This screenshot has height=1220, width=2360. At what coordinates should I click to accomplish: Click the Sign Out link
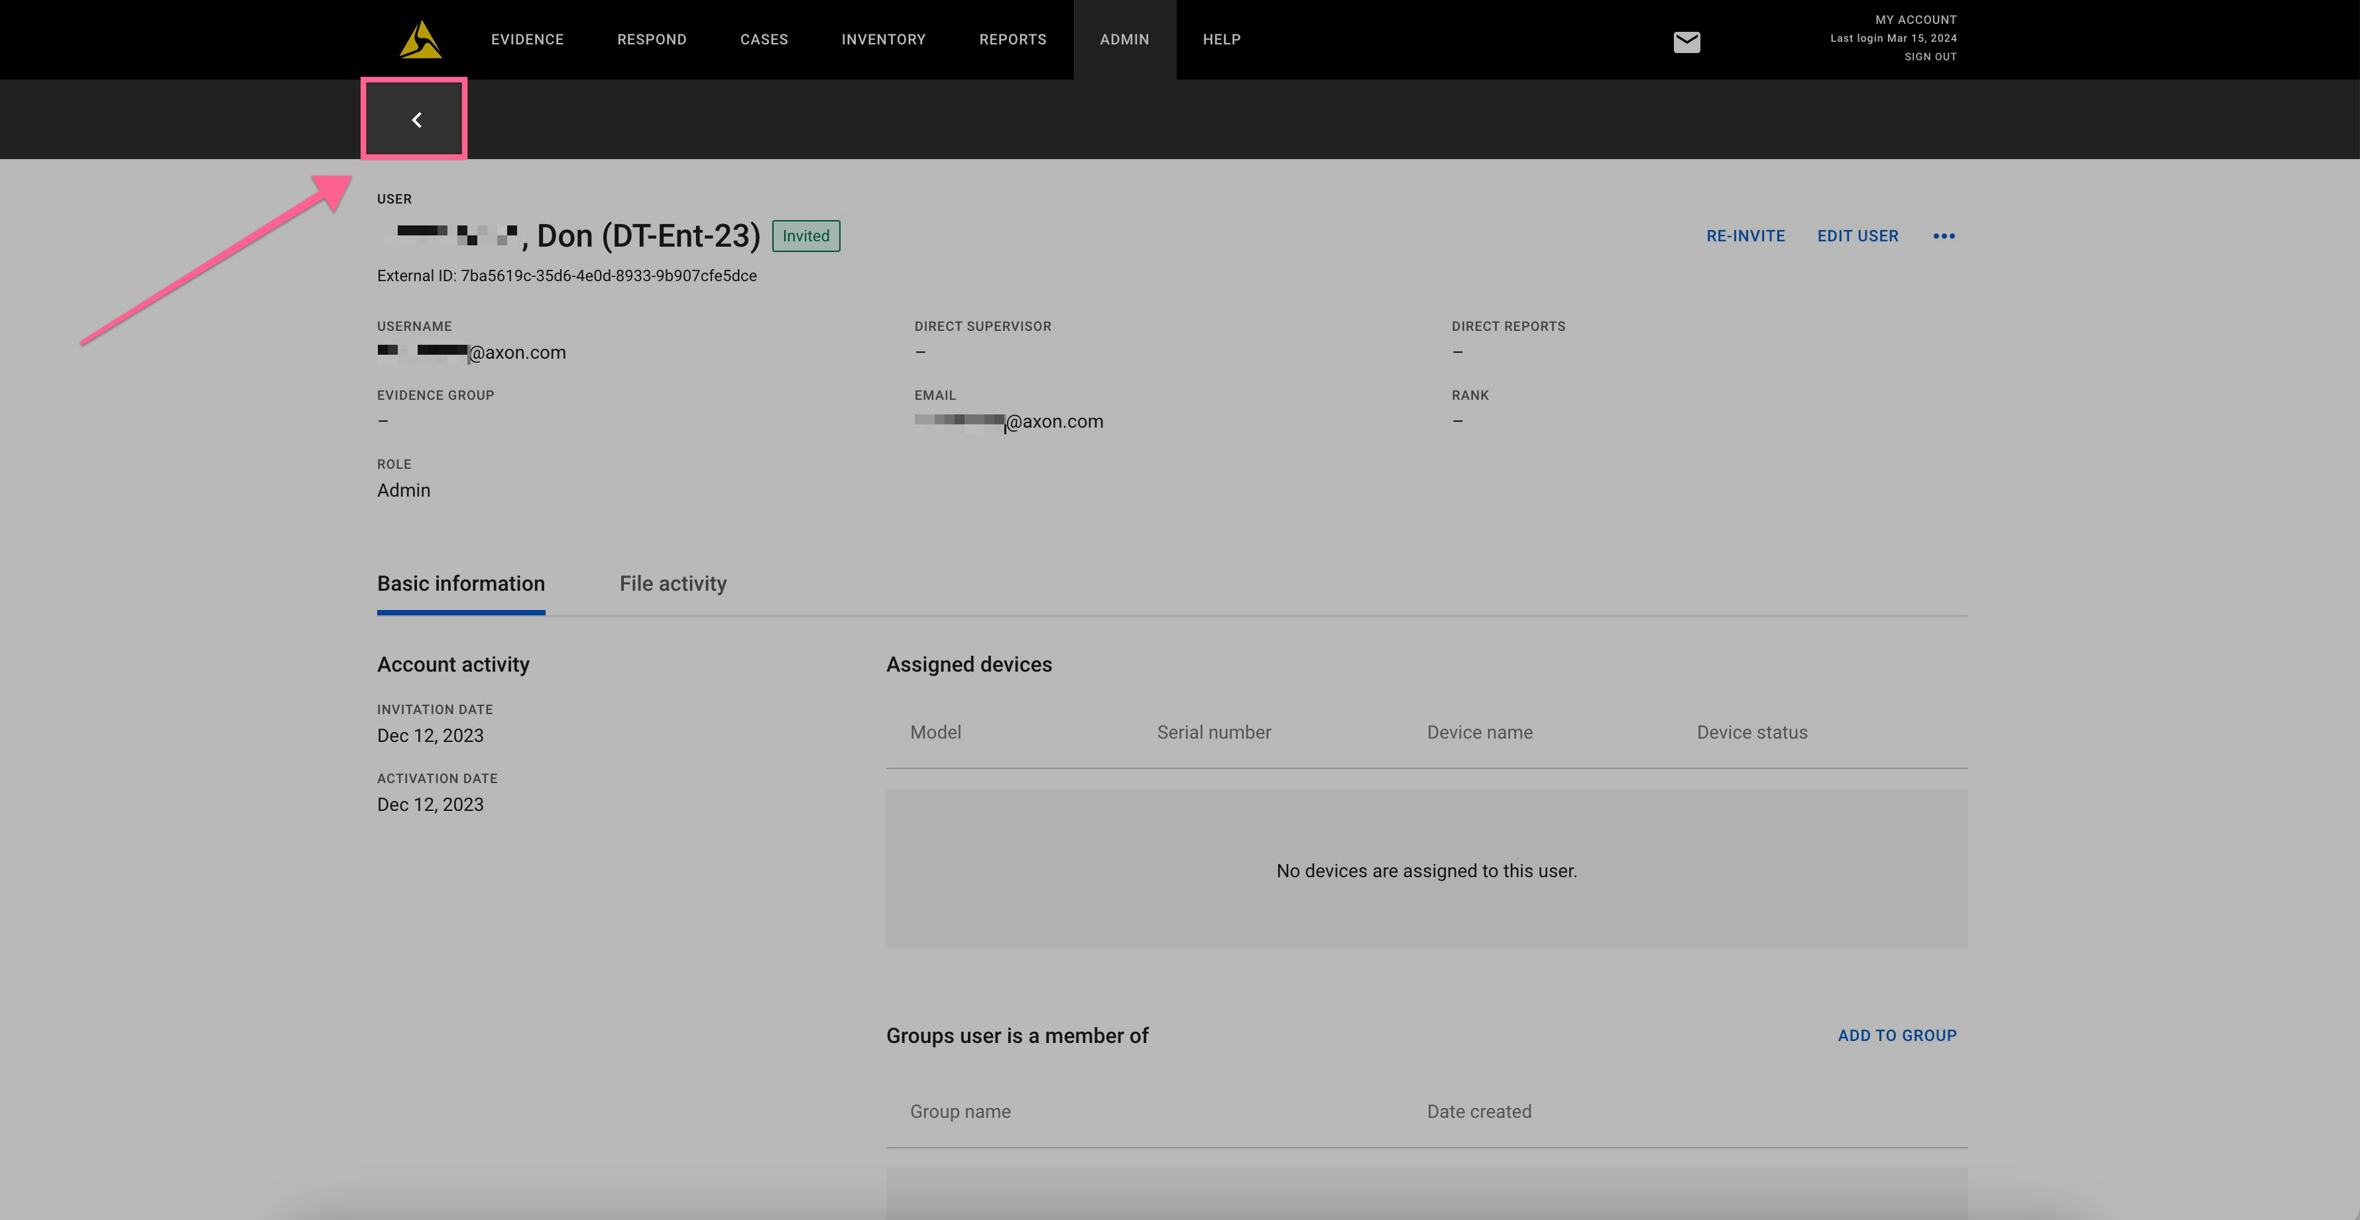coord(1929,57)
